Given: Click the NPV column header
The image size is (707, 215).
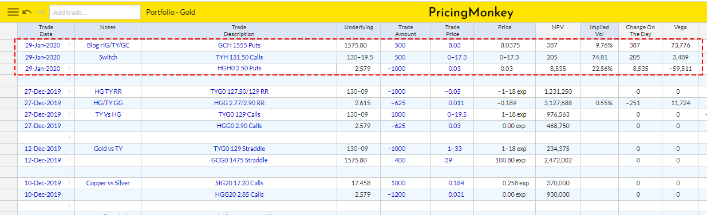Looking at the screenshot, I should coord(558,27).
